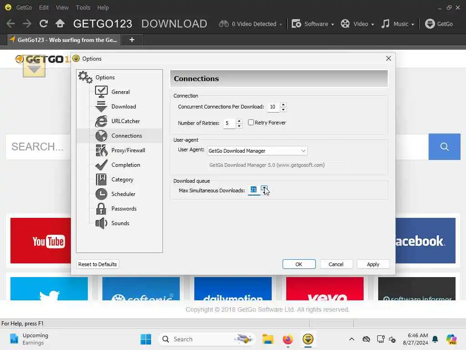This screenshot has width=466, height=350.
Task: Click Reset to Defaults button
Action: [97, 264]
